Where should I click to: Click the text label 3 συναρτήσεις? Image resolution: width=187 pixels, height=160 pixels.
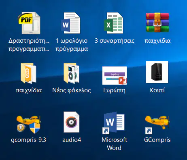(115, 41)
